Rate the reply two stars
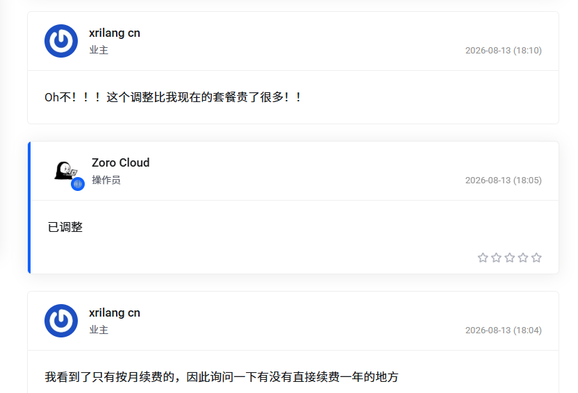The image size is (578, 393). 497,258
